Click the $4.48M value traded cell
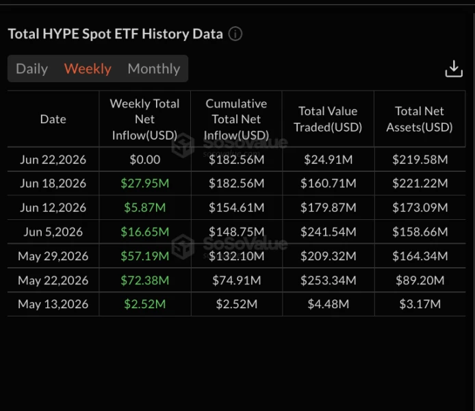The width and height of the screenshot is (475, 411). pyautogui.click(x=328, y=304)
